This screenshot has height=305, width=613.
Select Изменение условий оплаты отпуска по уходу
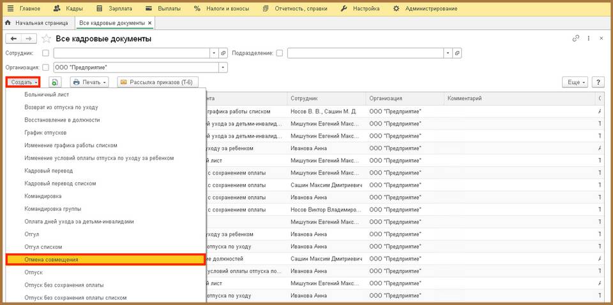click(x=105, y=158)
